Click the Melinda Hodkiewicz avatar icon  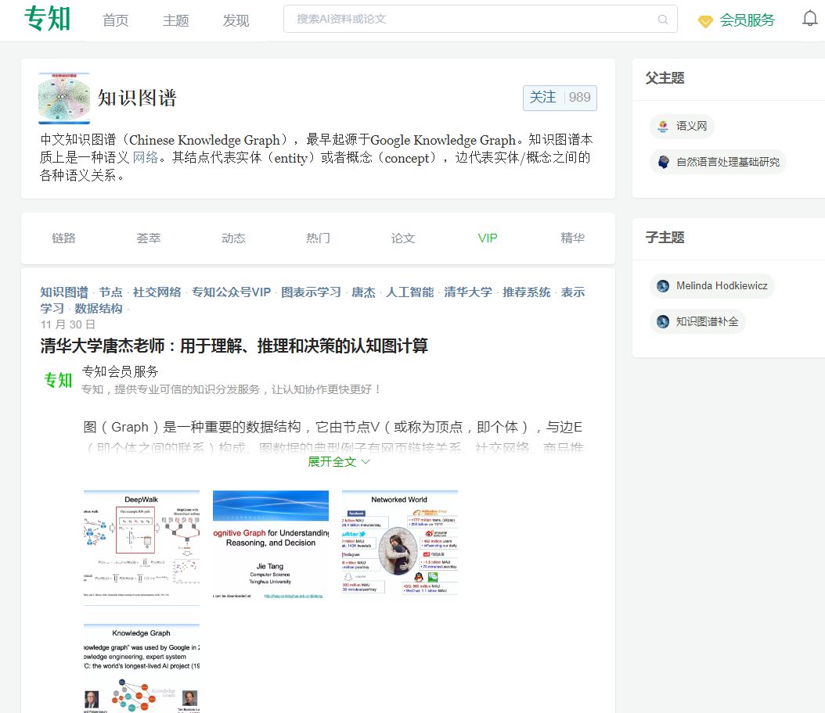[x=663, y=286]
